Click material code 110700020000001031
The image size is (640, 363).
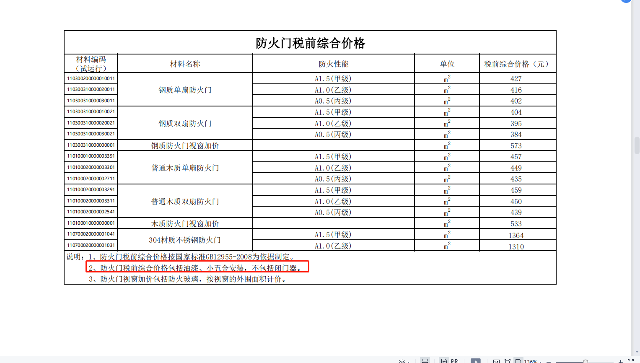tap(91, 245)
